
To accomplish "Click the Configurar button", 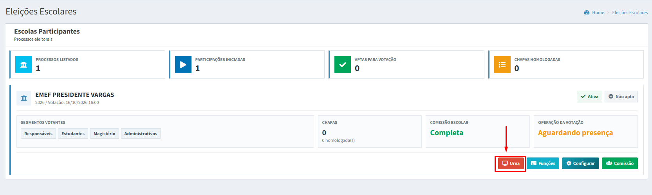I will coord(580,163).
